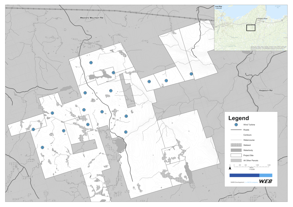Click the "Legend" heading

(239, 118)
